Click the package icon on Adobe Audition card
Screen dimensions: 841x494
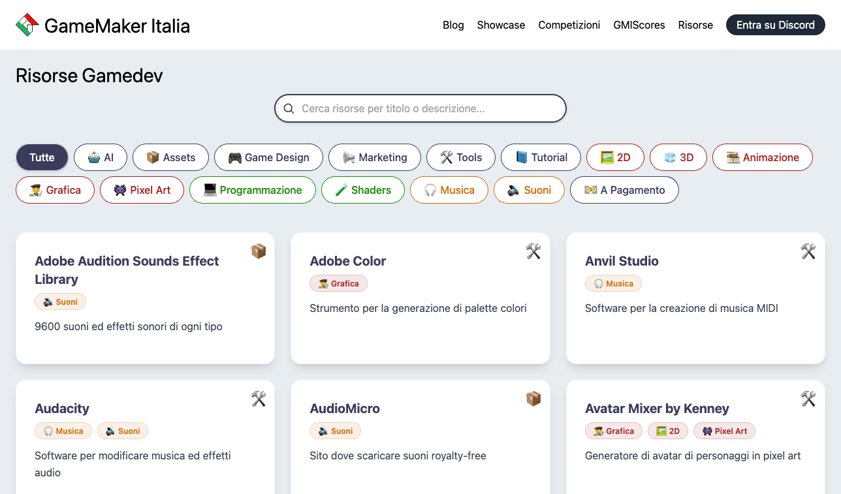click(259, 251)
